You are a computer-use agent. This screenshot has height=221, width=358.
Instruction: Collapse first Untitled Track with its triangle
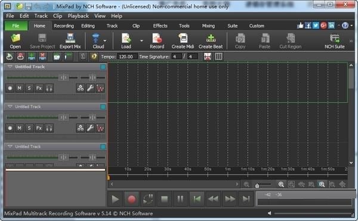pos(10,67)
